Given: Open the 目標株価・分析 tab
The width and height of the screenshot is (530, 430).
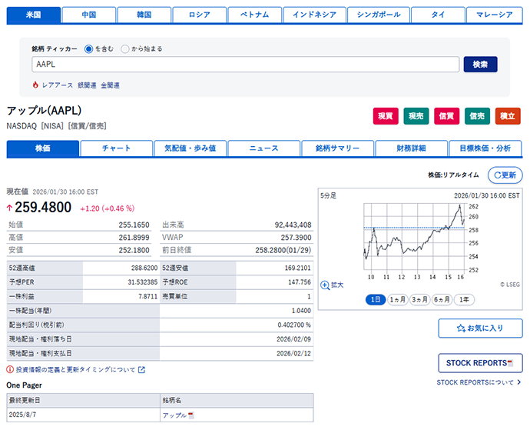Looking at the screenshot, I should pyautogui.click(x=485, y=148).
